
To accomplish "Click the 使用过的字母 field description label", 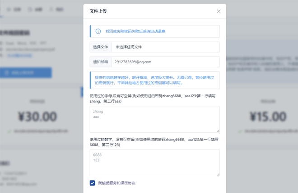I will 153,99.
